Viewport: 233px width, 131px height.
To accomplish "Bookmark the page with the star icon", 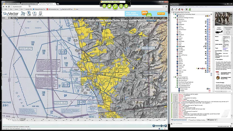I will pyautogui.click(x=163, y=6).
